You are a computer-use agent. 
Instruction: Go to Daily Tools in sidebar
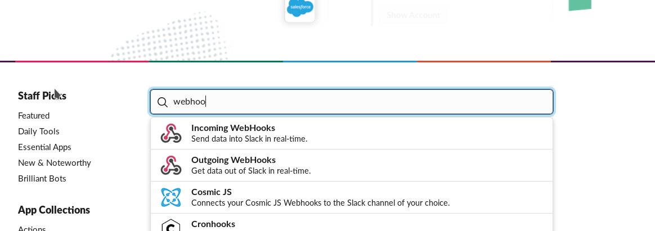39,131
